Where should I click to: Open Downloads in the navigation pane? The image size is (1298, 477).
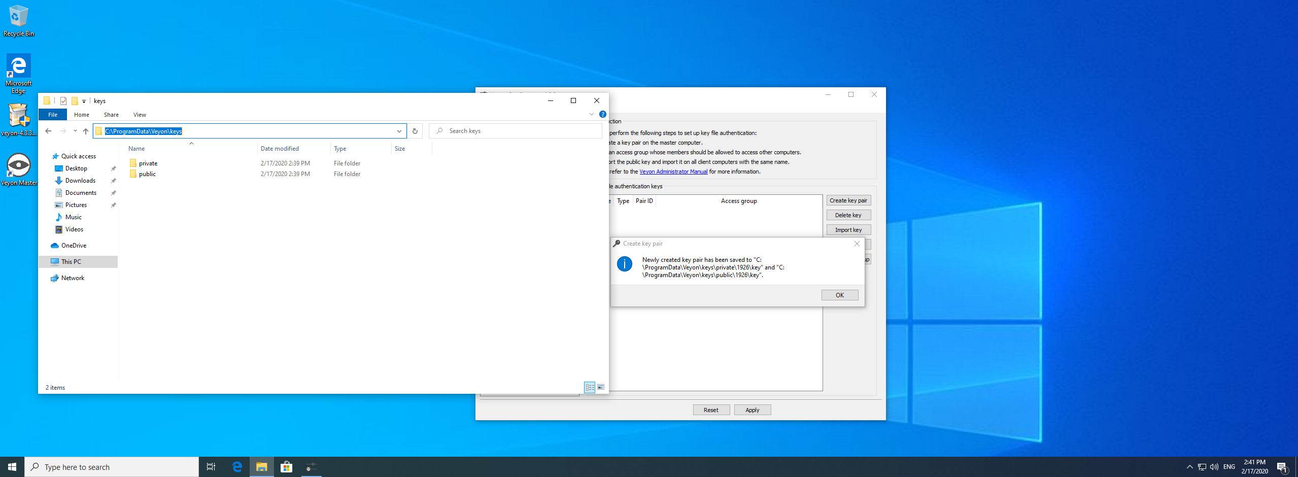click(80, 181)
